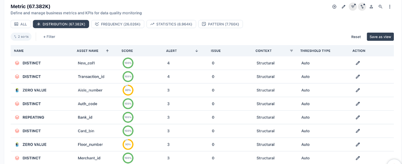Click the SCORE column header
This screenshot has height=164, width=402.
127,51
